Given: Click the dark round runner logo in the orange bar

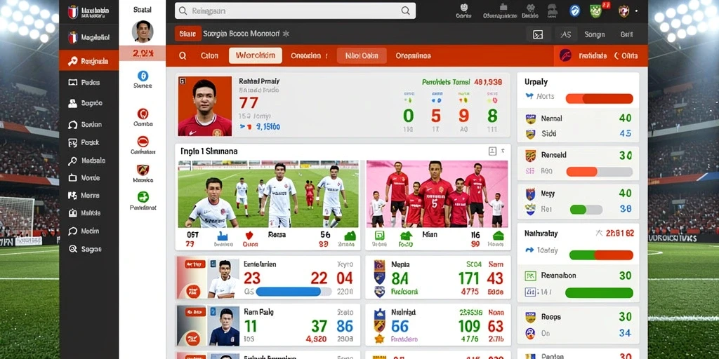Looking at the screenshot, I should click(x=565, y=55).
